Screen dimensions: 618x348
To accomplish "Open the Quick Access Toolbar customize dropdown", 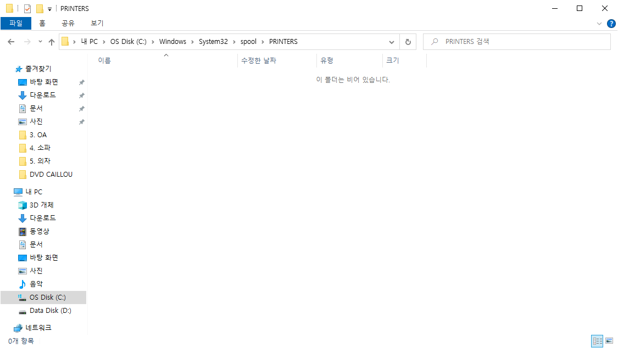I will [x=49, y=9].
